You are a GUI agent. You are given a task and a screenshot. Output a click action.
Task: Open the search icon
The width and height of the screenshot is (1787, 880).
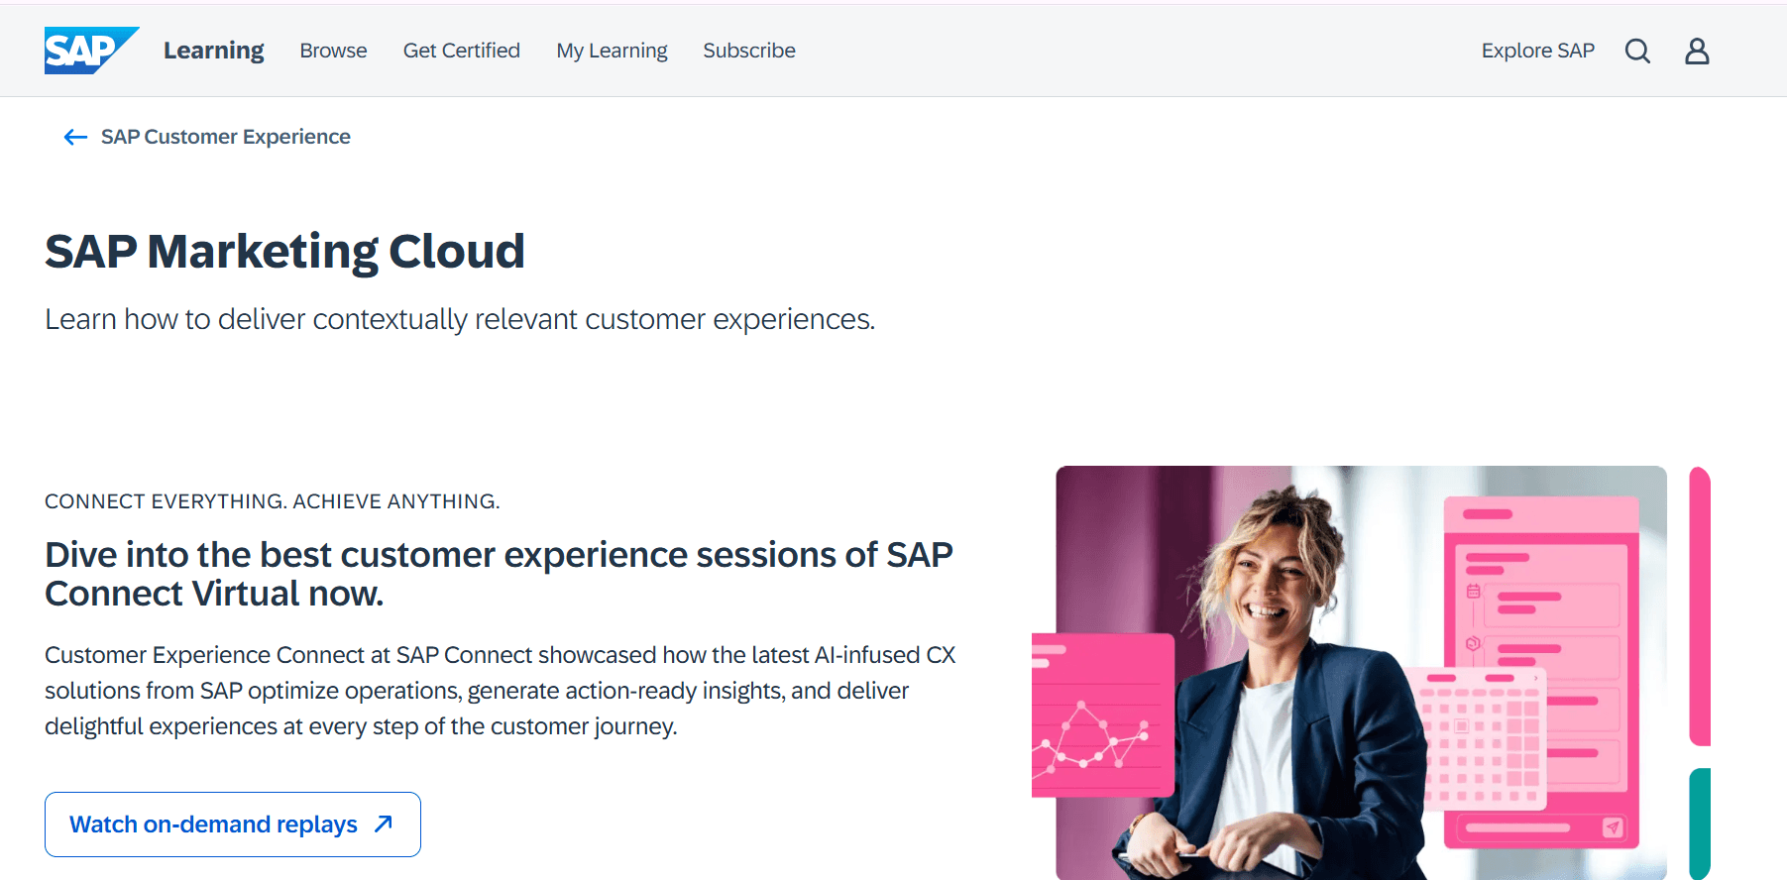tap(1637, 50)
